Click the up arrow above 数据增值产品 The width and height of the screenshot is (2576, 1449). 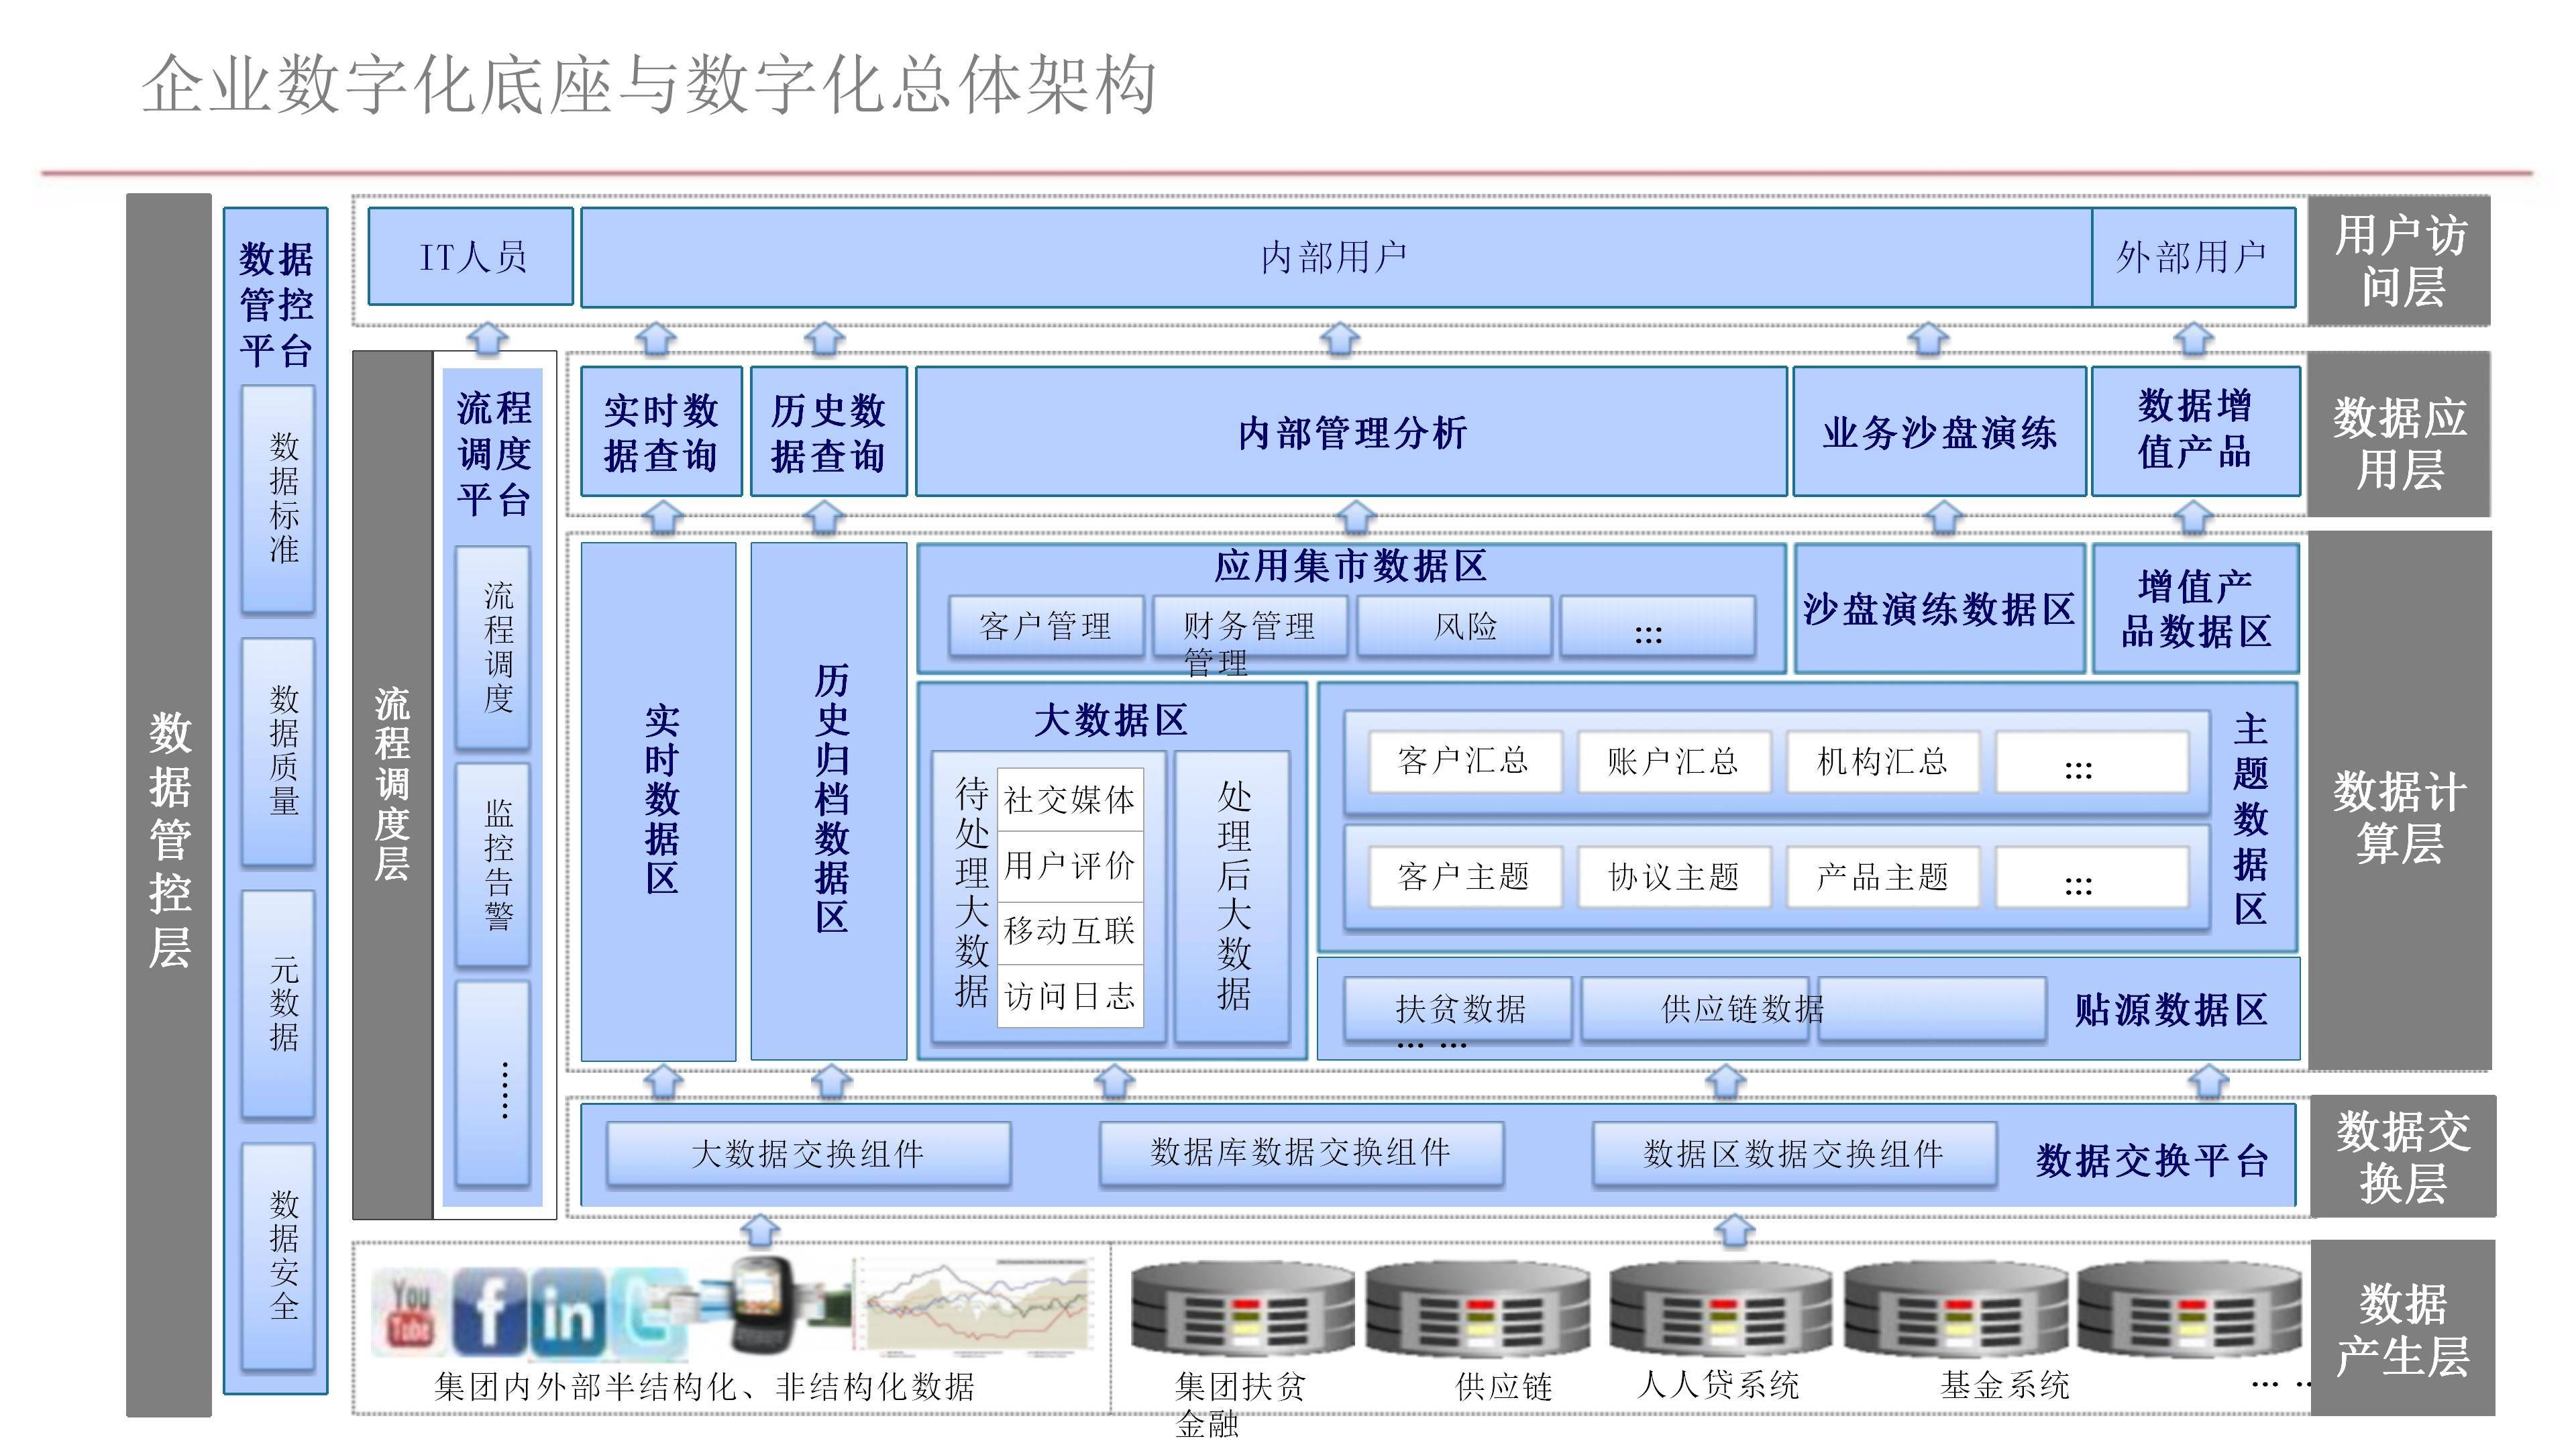[2194, 338]
